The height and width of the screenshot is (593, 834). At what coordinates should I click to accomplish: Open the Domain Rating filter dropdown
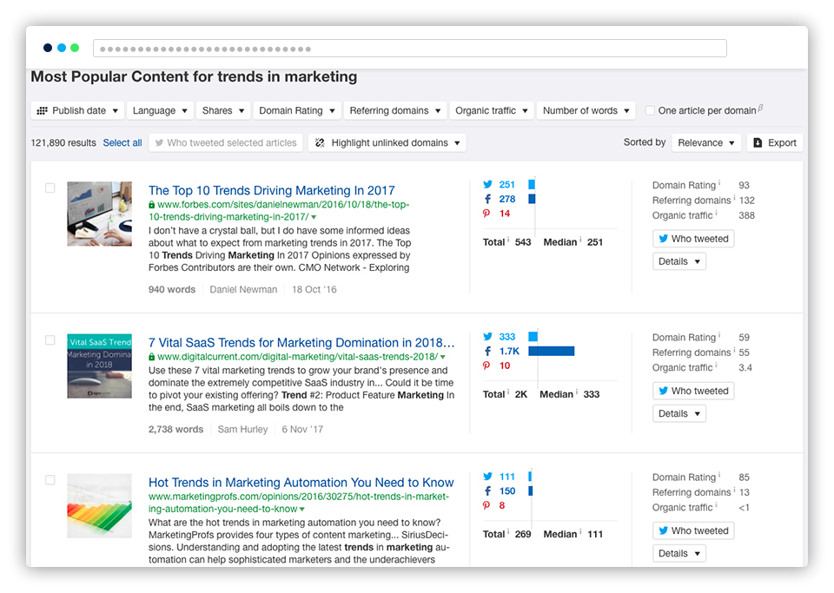(296, 111)
